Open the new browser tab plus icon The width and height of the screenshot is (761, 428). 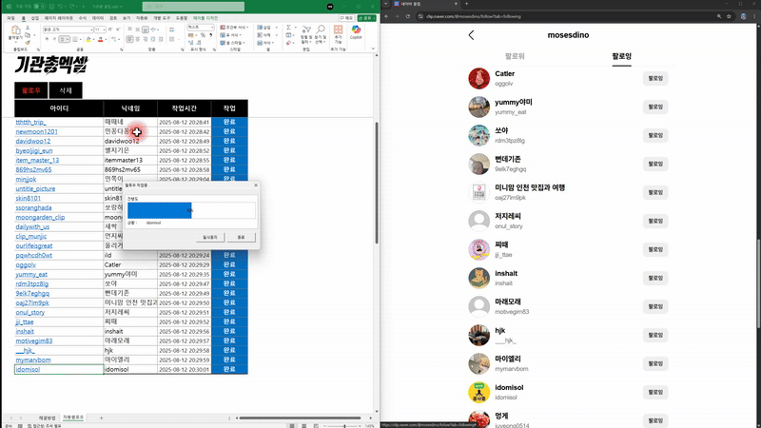point(466,4)
